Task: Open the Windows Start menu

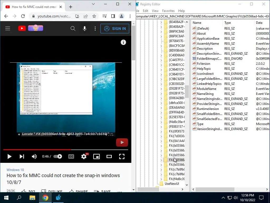Action: [6, 198]
